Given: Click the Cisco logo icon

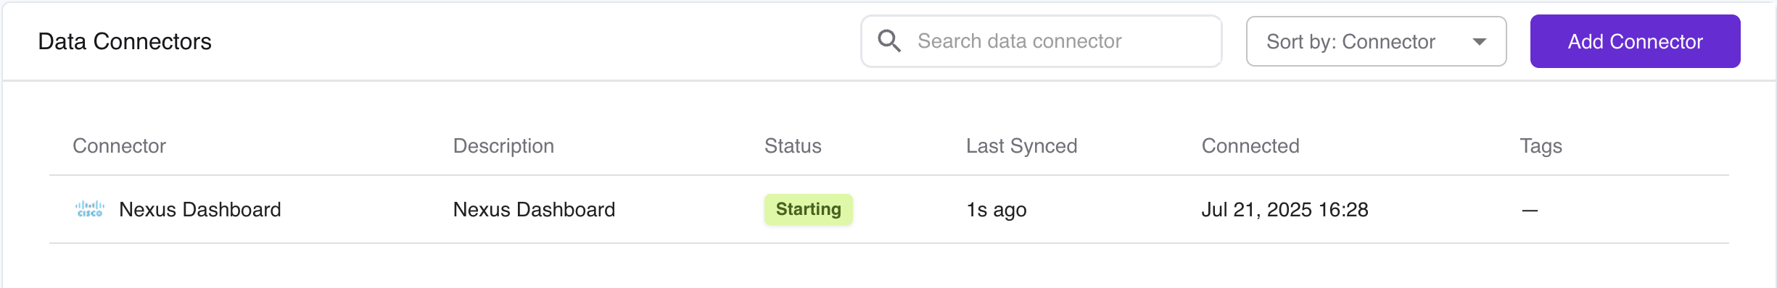Looking at the screenshot, I should (90, 209).
